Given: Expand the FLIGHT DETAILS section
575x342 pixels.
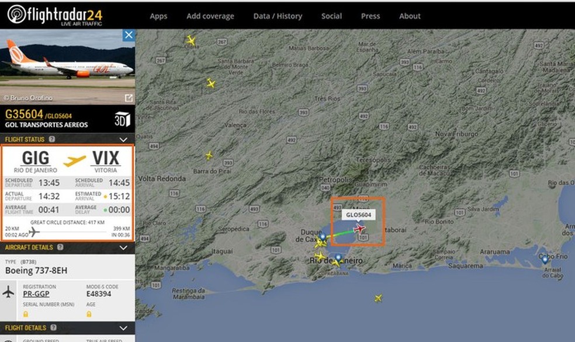Looking at the screenshot, I should (123, 328).
